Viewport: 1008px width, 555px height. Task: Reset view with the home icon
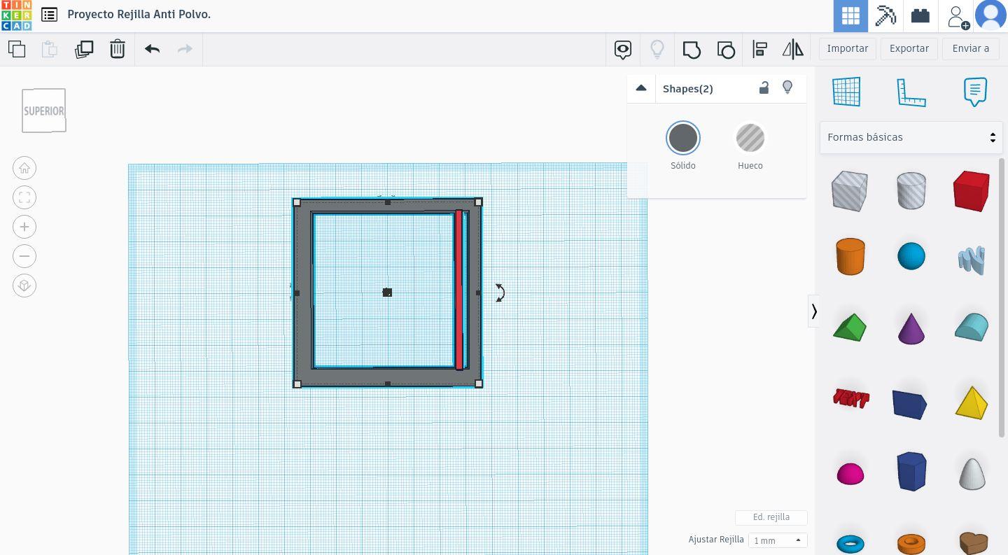24,168
